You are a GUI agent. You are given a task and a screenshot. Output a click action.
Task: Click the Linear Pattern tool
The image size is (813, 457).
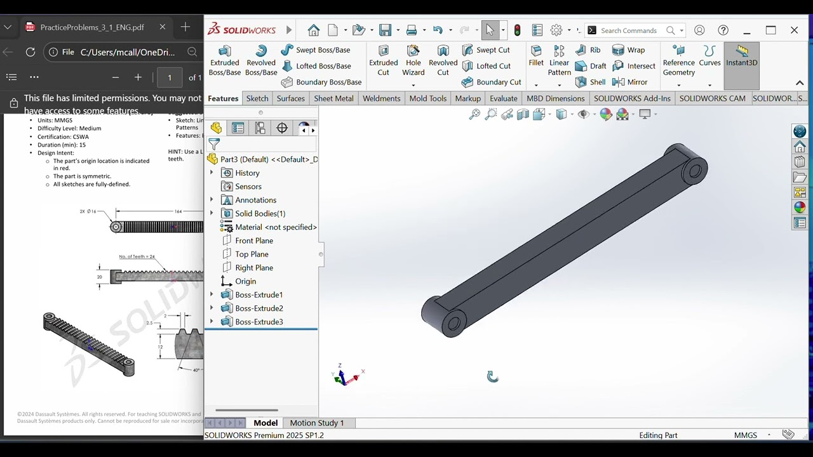tap(559, 61)
